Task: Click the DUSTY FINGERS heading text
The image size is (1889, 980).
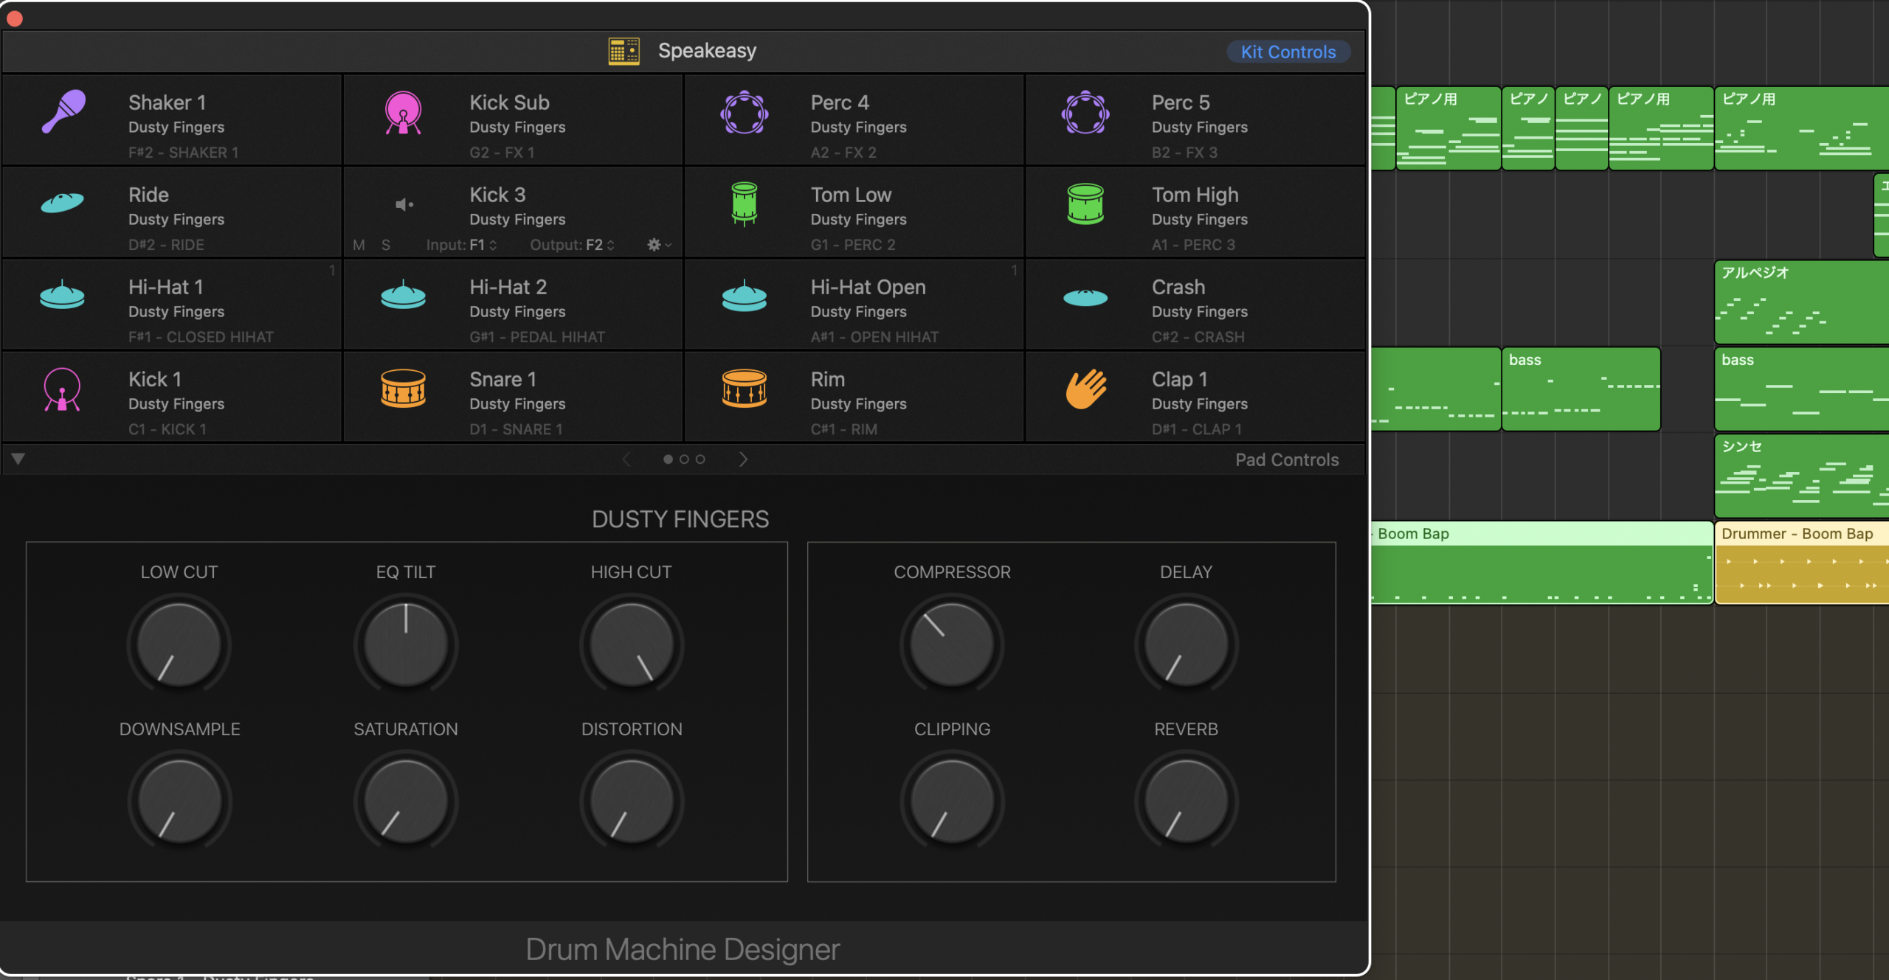Action: click(680, 519)
